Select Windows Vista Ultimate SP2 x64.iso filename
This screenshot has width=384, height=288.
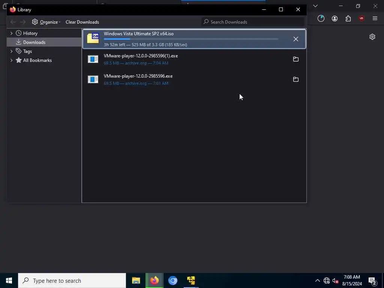coord(139,33)
